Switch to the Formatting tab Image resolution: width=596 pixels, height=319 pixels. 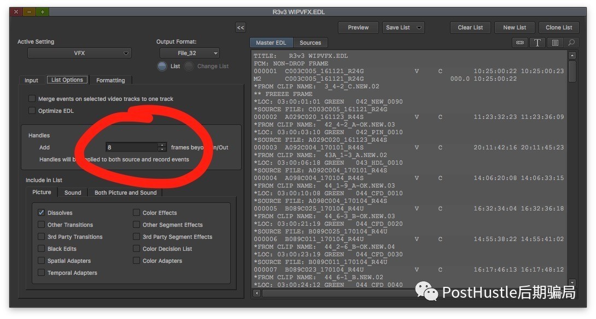coord(110,80)
